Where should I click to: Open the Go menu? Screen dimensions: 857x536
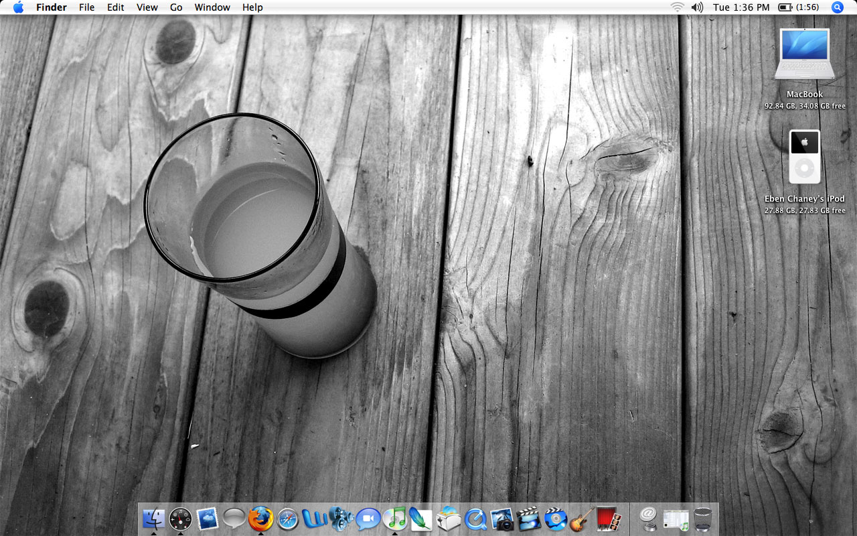click(x=176, y=7)
